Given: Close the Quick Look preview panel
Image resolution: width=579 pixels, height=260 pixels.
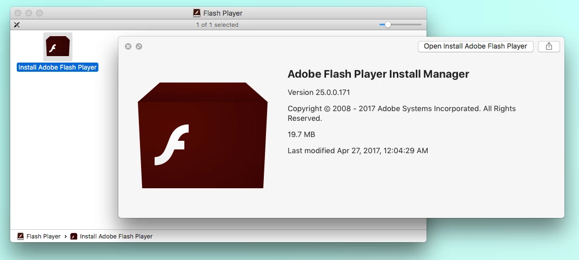Looking at the screenshot, I should (128, 46).
